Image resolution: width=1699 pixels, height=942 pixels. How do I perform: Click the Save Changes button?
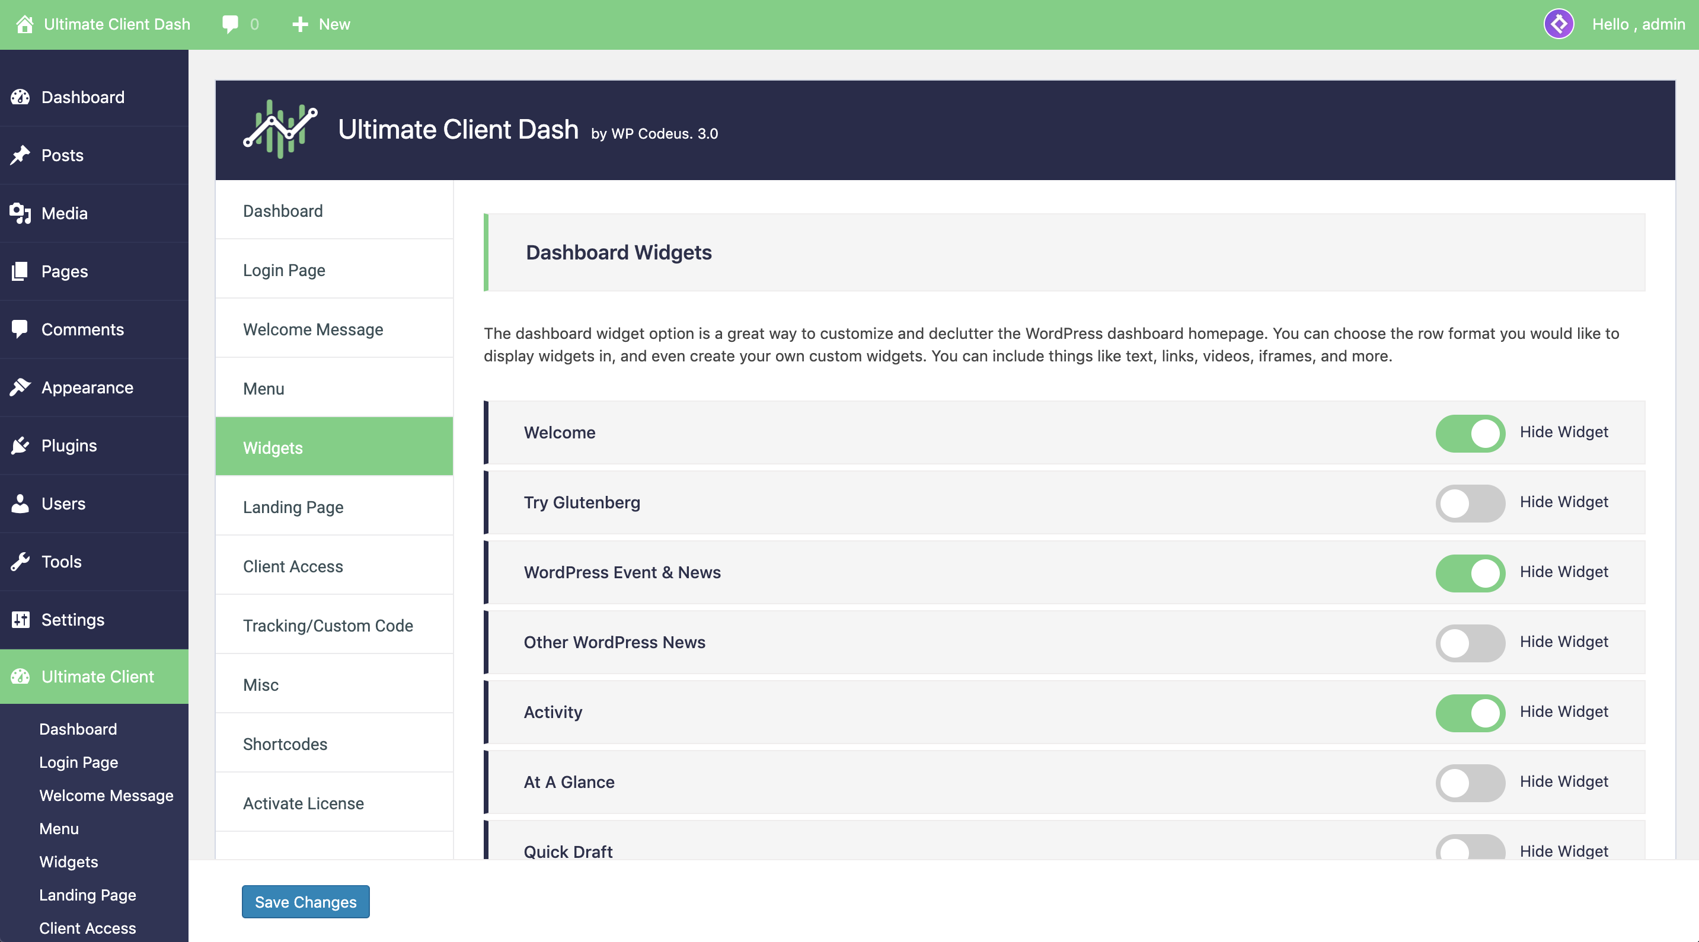tap(305, 901)
